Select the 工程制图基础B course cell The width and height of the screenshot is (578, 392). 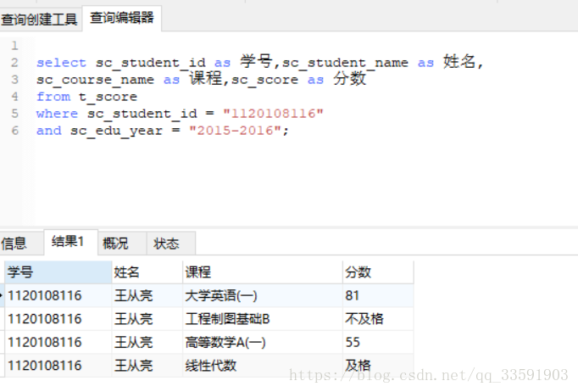coord(263,319)
